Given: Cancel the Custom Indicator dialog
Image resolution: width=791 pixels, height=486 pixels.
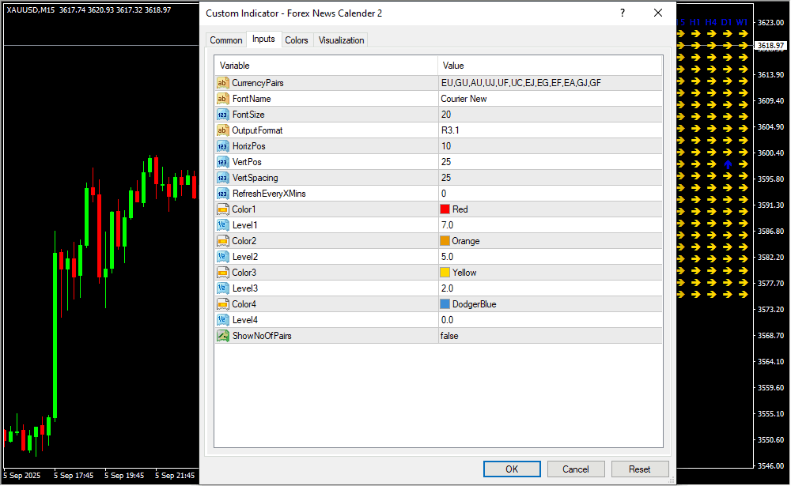Looking at the screenshot, I should click(x=575, y=469).
